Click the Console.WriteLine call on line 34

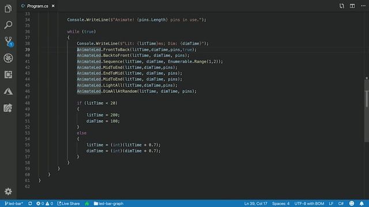[137, 20]
